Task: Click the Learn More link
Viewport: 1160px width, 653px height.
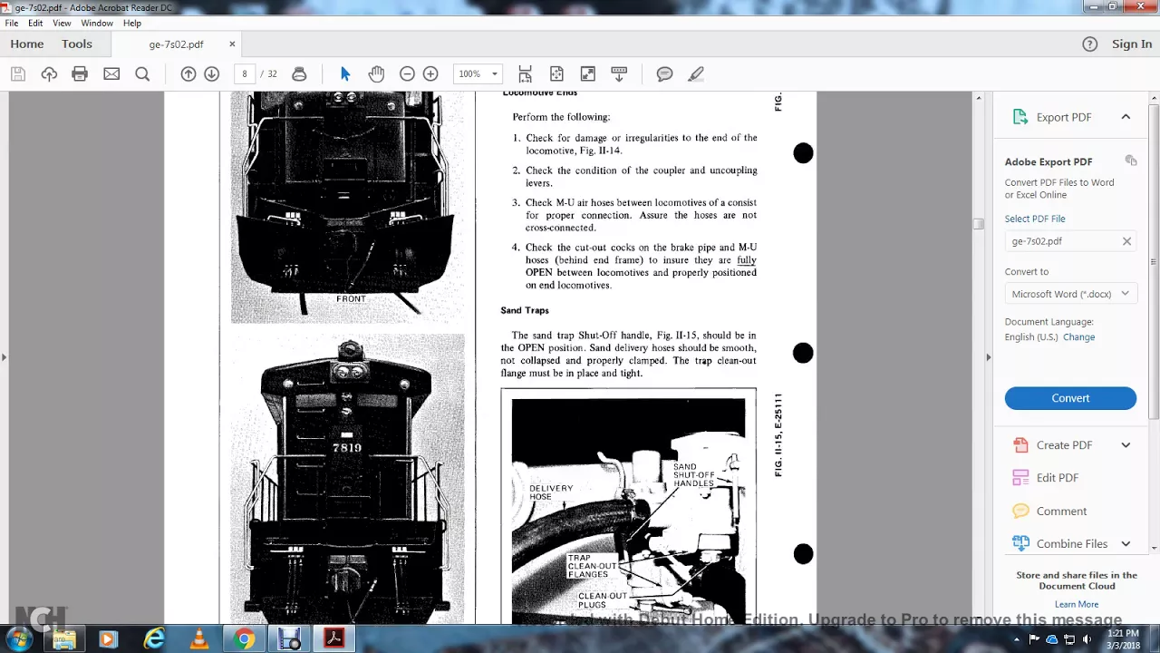Action: click(1077, 604)
